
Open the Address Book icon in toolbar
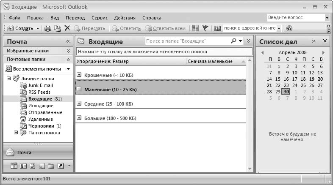click(x=218, y=28)
